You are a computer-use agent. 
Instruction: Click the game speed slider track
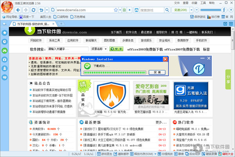point(211,10)
